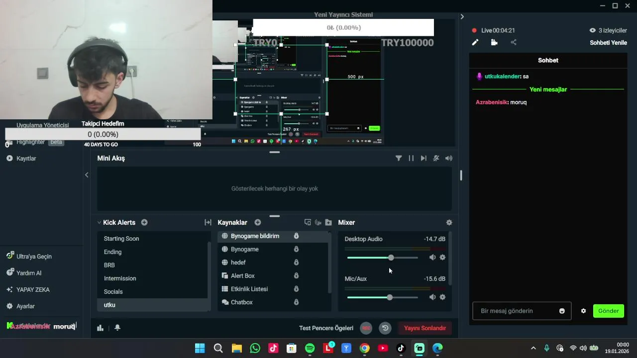637x358 pixels.
Task: Toggle lock on Bynogame bildirim source
Action: 296,236
